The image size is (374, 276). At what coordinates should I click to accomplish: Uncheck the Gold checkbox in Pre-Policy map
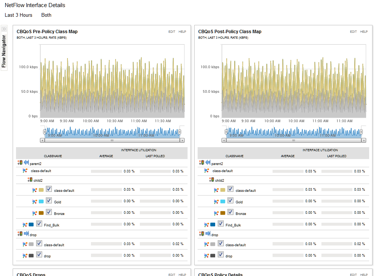[x=48, y=200]
